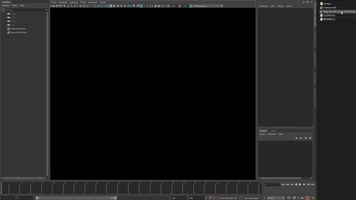Toggle use all lights bulb icon
The image size is (356, 200).
click(125, 6)
